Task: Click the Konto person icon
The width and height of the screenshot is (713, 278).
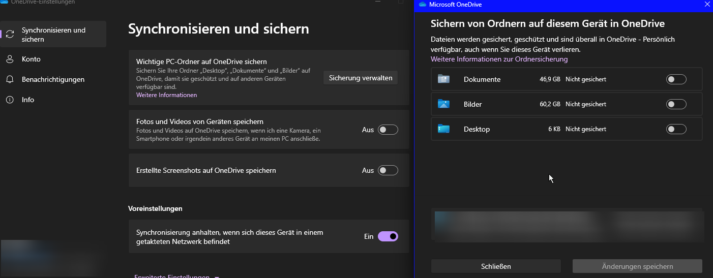Action: (10, 59)
